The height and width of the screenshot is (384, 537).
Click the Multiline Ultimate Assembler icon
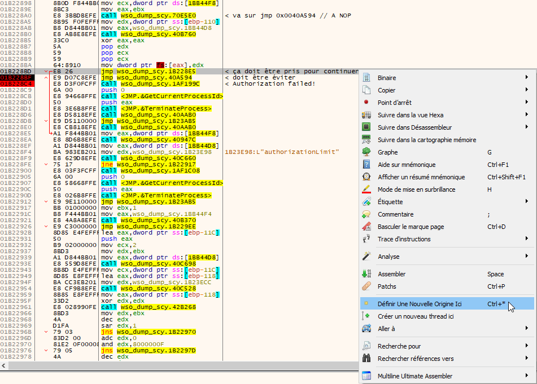tap(366, 376)
